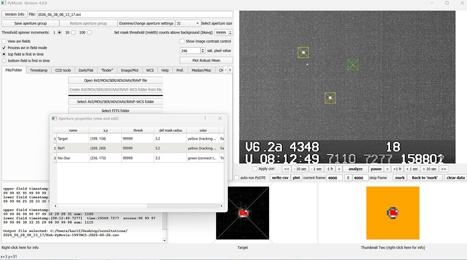Jump back with the << button
This screenshot has height=260, width=467.
[x=287, y=169]
